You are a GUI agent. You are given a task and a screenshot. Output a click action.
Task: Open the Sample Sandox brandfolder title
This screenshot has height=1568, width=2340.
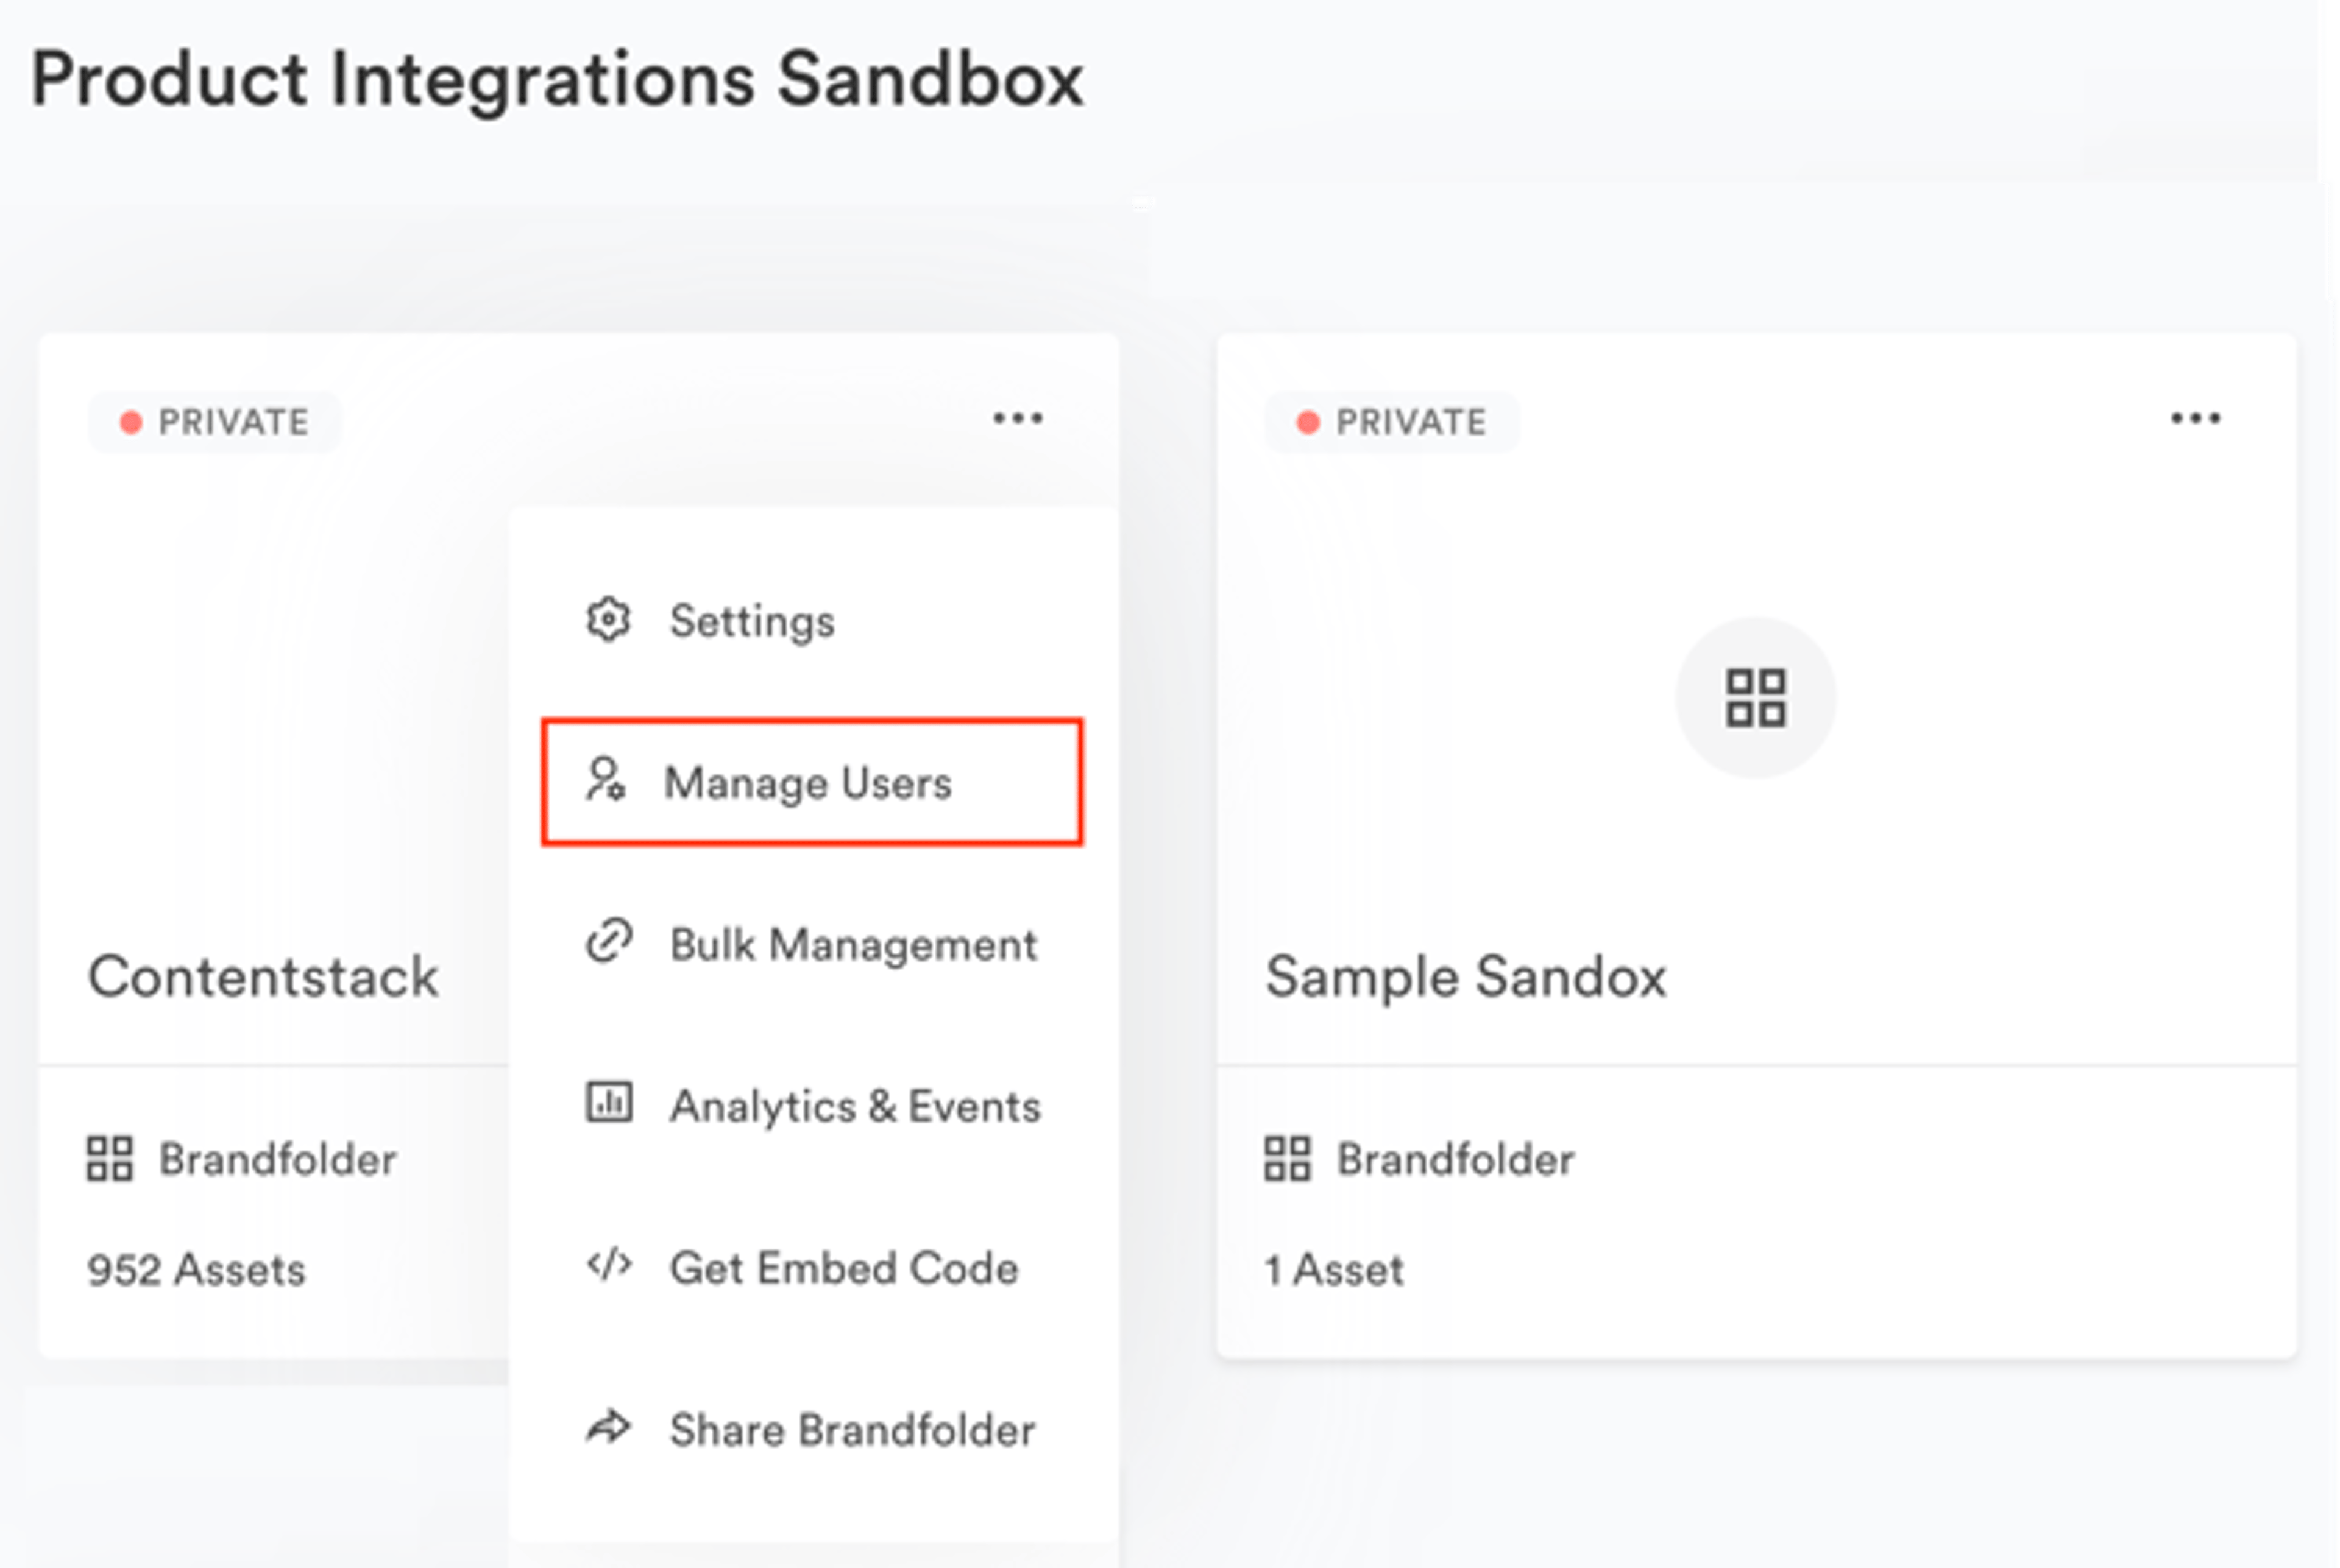pos(1466,977)
